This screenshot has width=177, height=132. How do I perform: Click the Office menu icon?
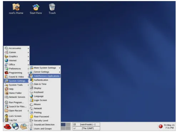coord(6,64)
